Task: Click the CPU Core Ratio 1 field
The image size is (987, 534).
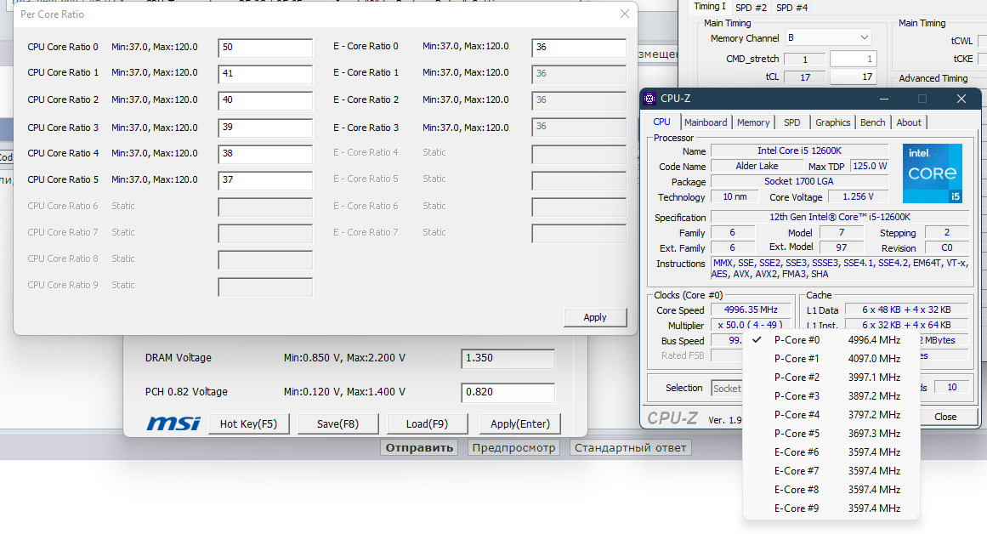Action: pos(265,74)
